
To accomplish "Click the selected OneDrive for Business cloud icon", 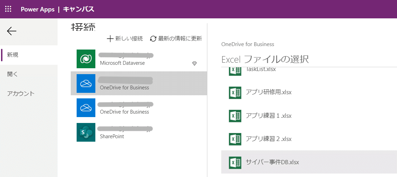I will coord(86,83).
